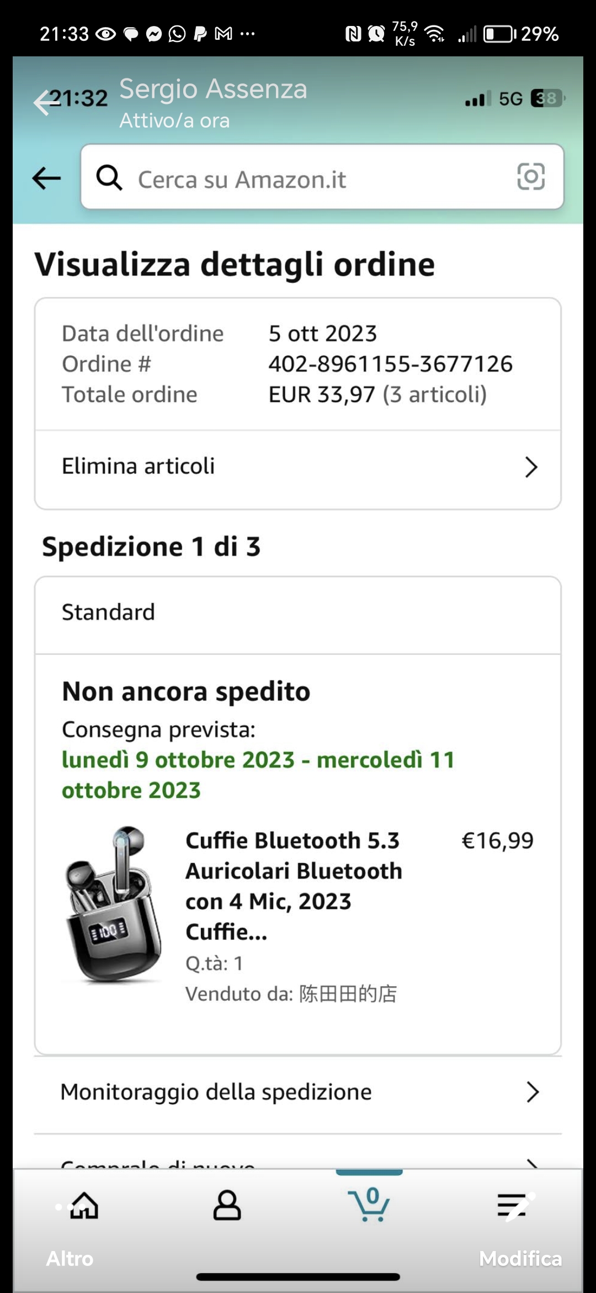Open the Modifica edit icon
The height and width of the screenshot is (1293, 596).
(x=515, y=1205)
